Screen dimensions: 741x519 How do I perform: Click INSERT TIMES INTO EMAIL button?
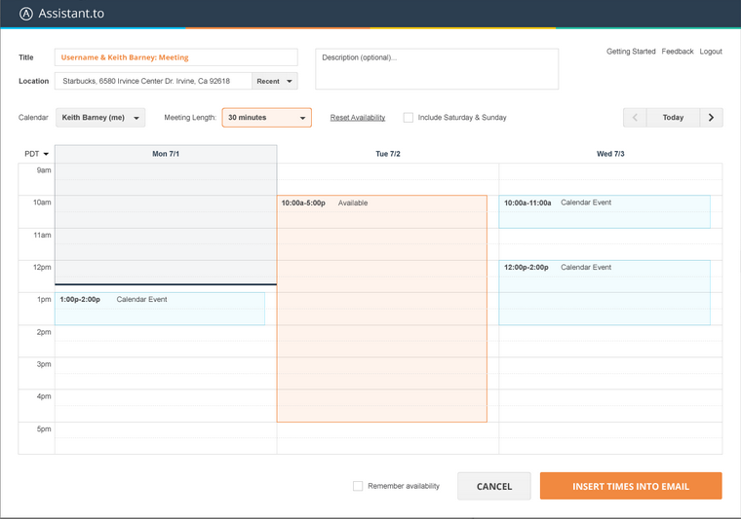(631, 486)
